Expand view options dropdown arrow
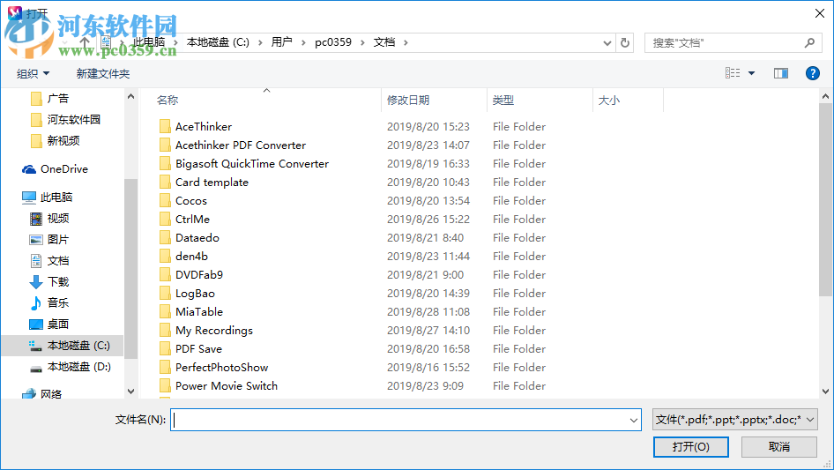834x470 pixels. pyautogui.click(x=751, y=73)
